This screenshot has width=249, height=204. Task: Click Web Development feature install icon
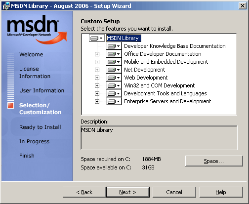point(114,78)
